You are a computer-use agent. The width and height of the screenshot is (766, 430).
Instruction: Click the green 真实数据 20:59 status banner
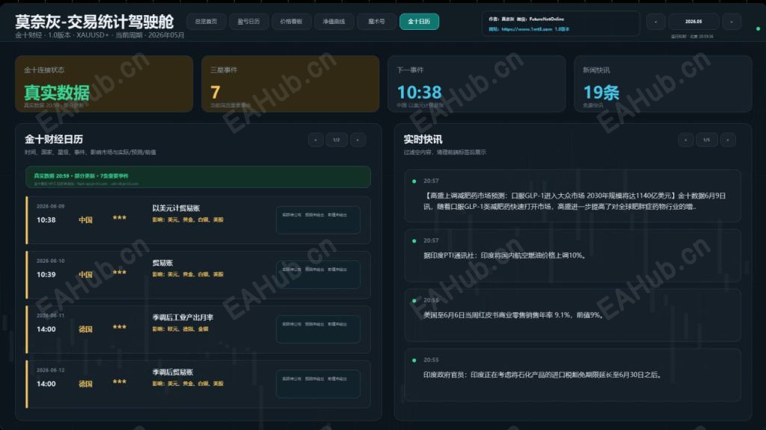click(197, 177)
